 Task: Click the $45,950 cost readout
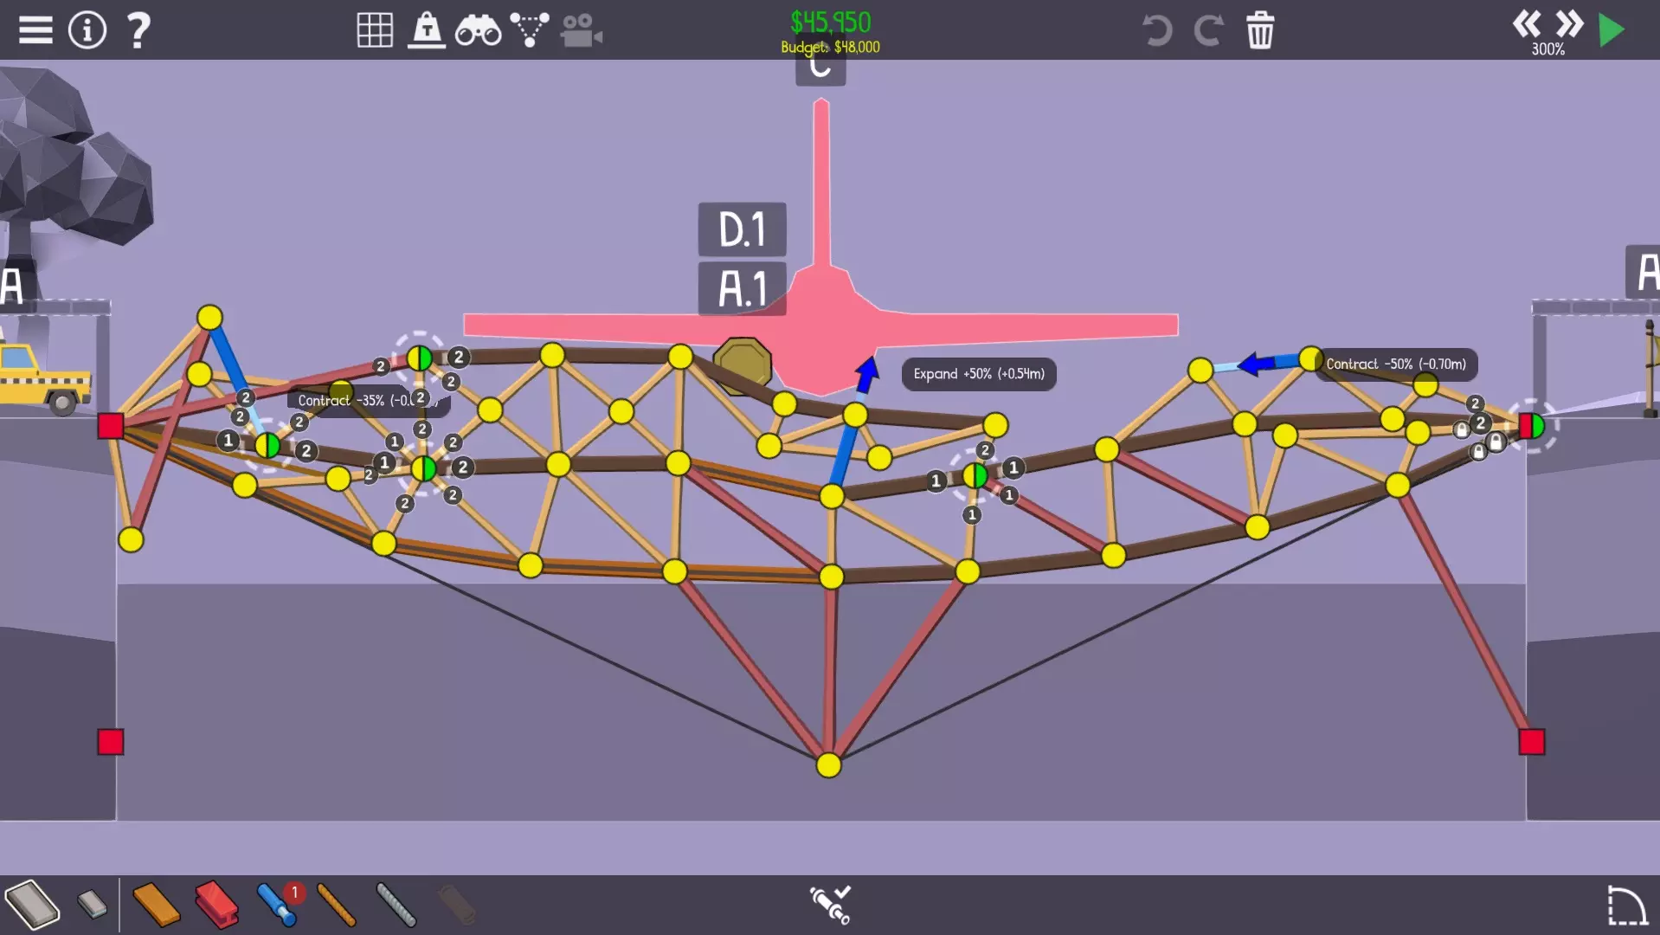(830, 22)
